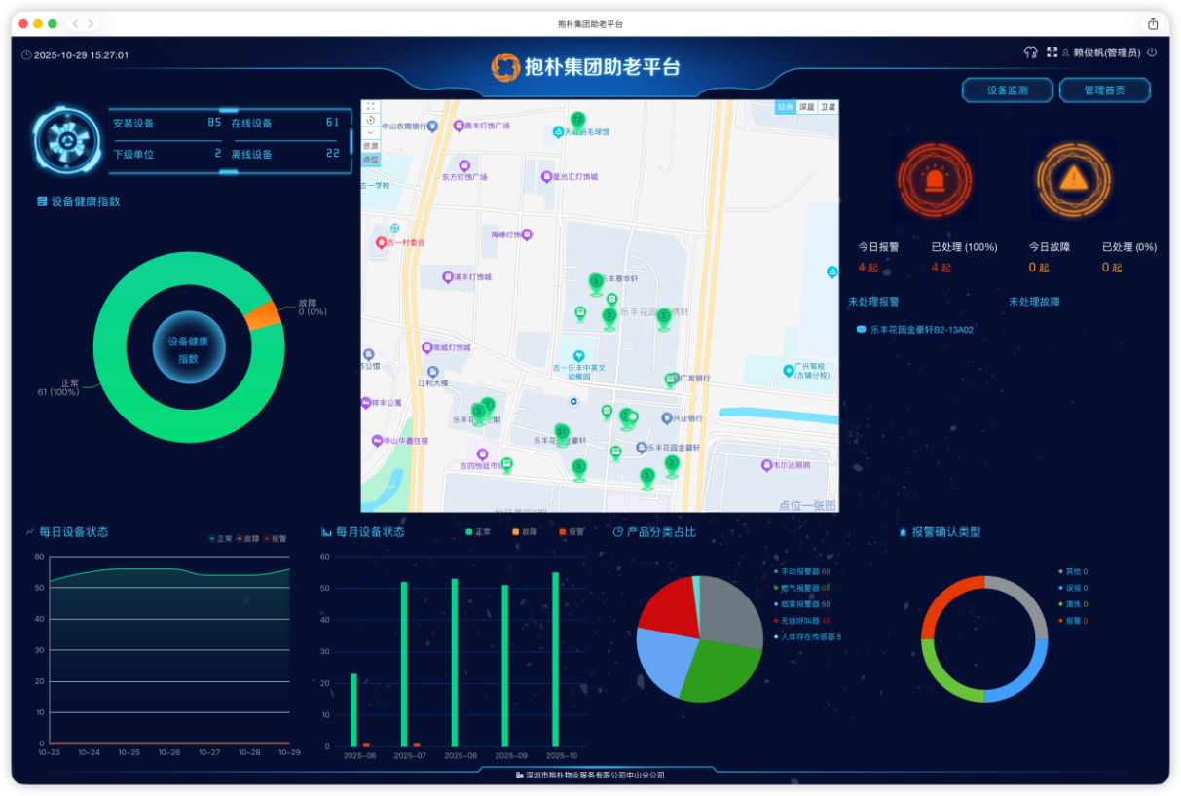Click the Safari share icon

1153,23
